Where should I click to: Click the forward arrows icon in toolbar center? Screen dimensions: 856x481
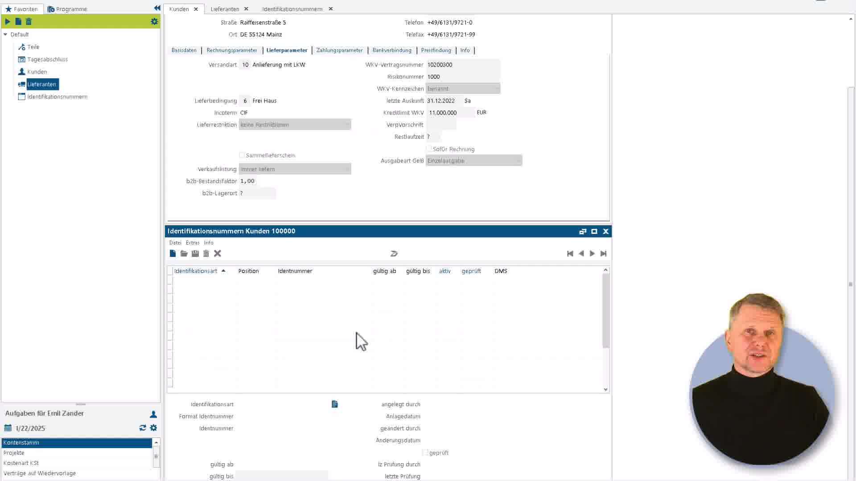[394, 253]
